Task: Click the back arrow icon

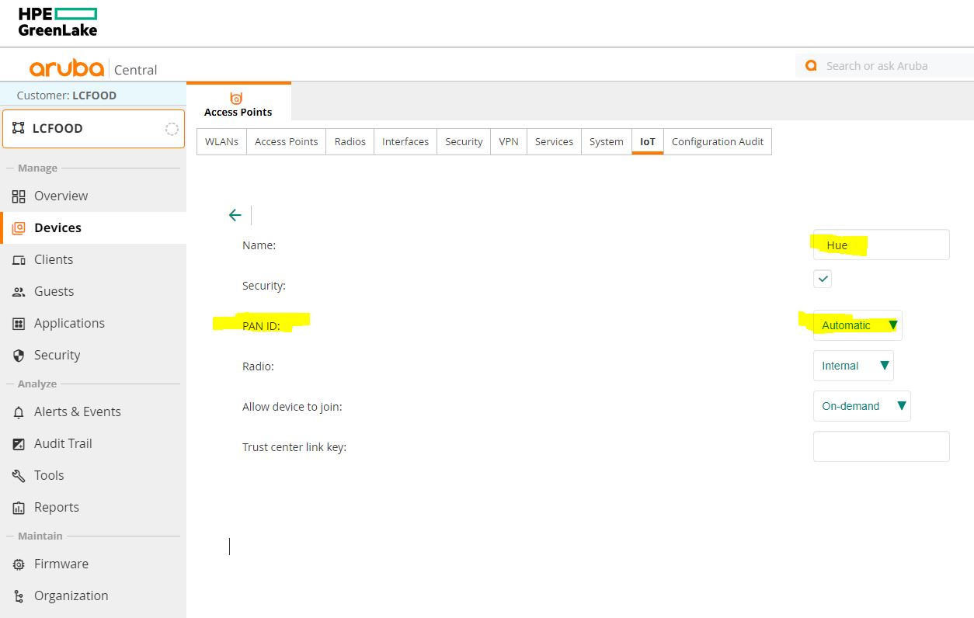Action: pyautogui.click(x=235, y=216)
